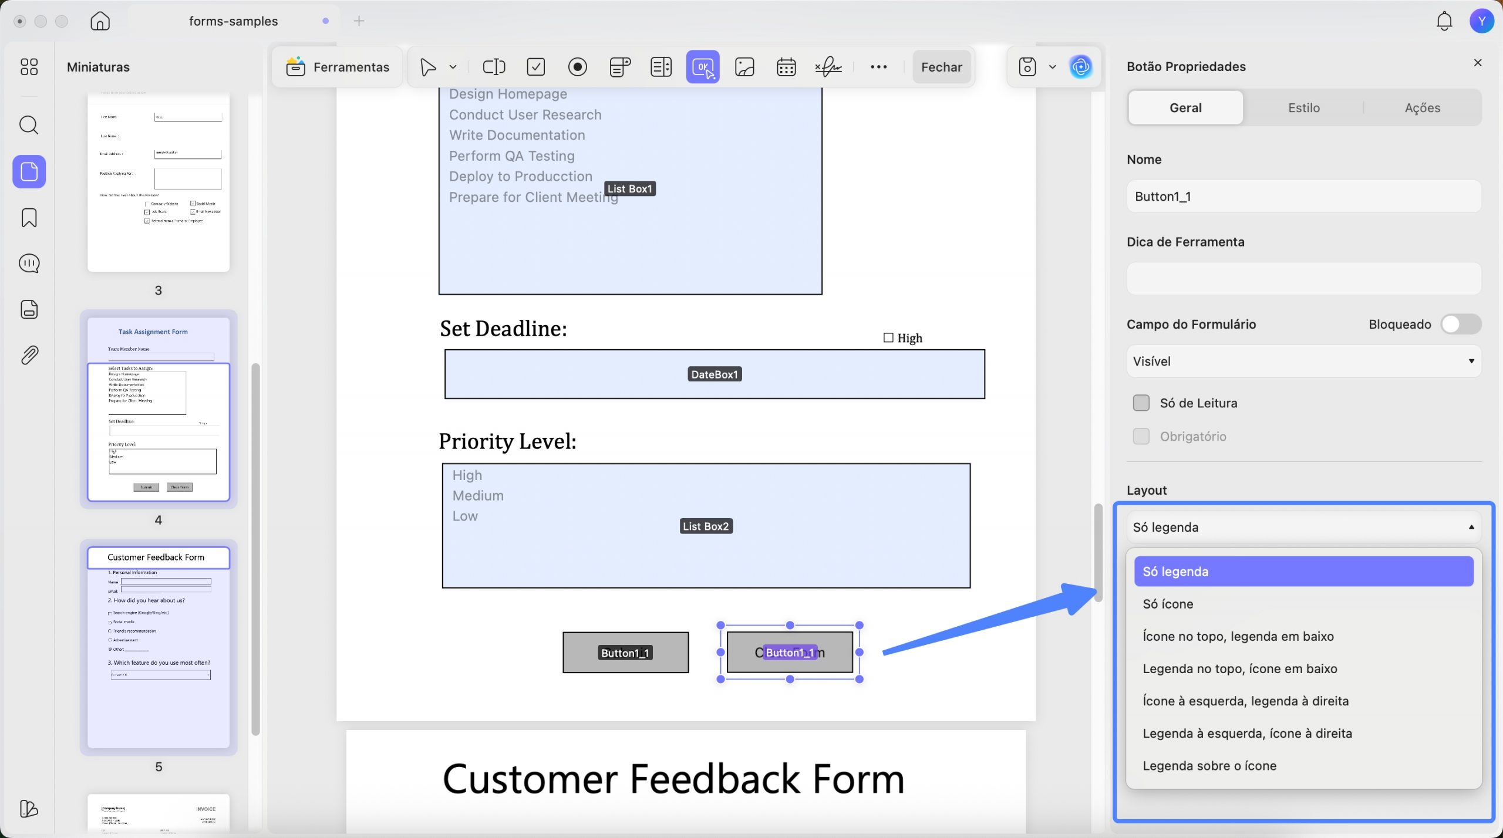This screenshot has width=1503, height=838.
Task: Go to the Home screen icon
Action: pyautogui.click(x=100, y=21)
